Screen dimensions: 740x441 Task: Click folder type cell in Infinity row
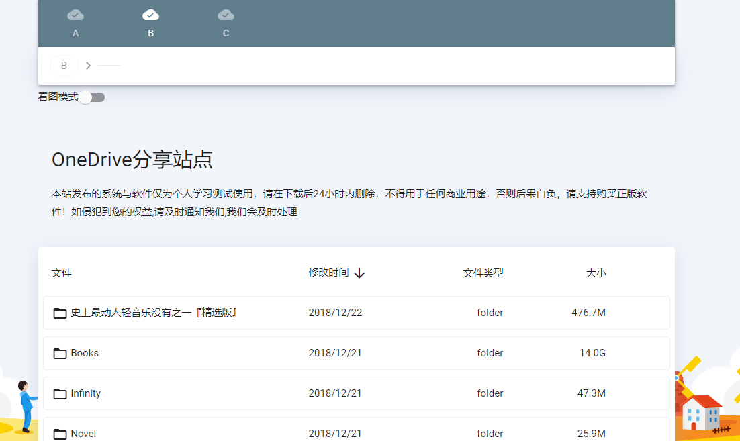click(490, 393)
